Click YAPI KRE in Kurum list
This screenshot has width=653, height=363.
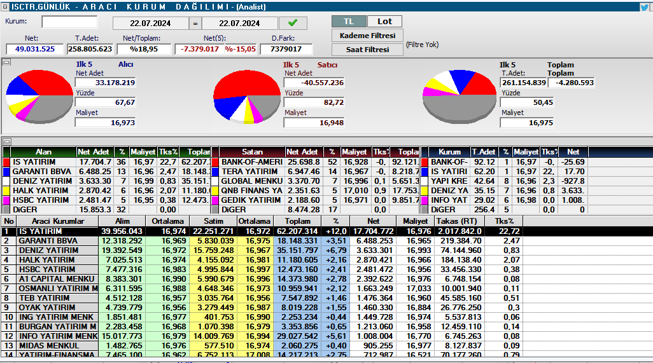point(449,181)
